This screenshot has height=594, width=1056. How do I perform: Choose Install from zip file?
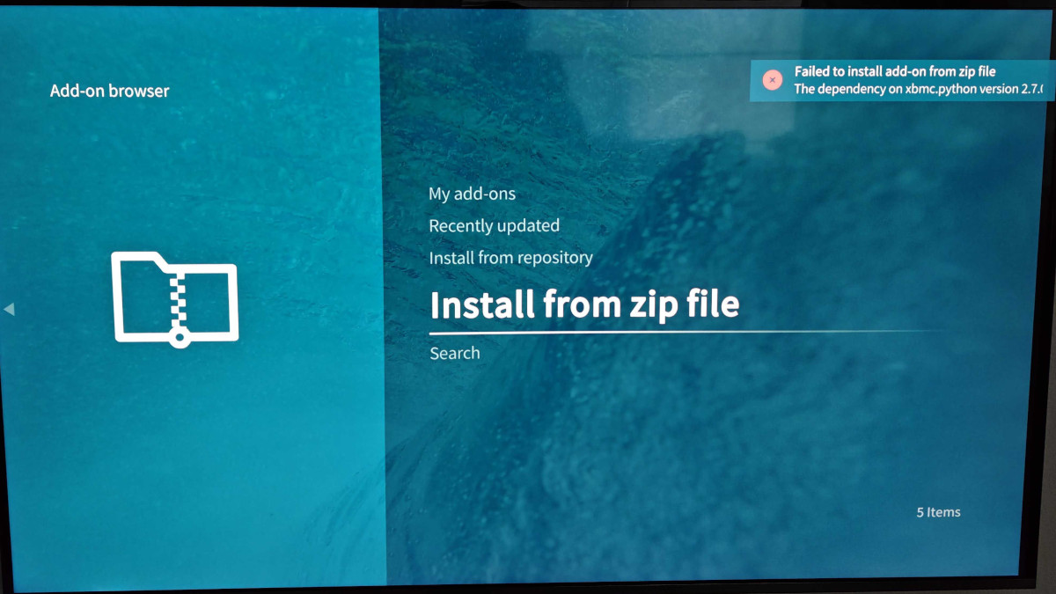coord(583,304)
